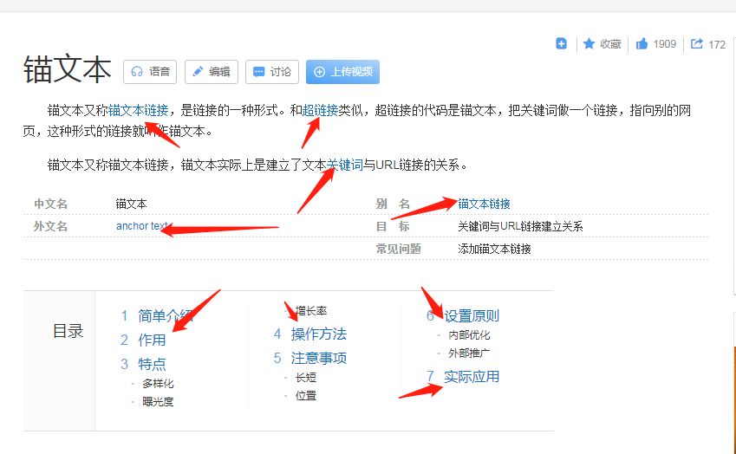Jump to section 4 操作方法
This screenshot has height=454, width=736.
point(318,334)
